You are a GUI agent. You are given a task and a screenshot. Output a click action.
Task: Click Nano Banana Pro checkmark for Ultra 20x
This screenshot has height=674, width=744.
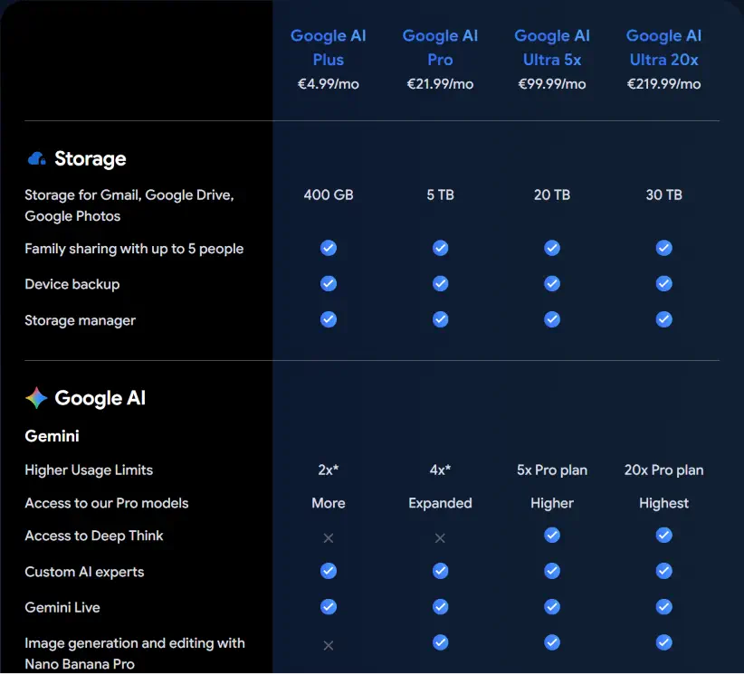point(663,642)
